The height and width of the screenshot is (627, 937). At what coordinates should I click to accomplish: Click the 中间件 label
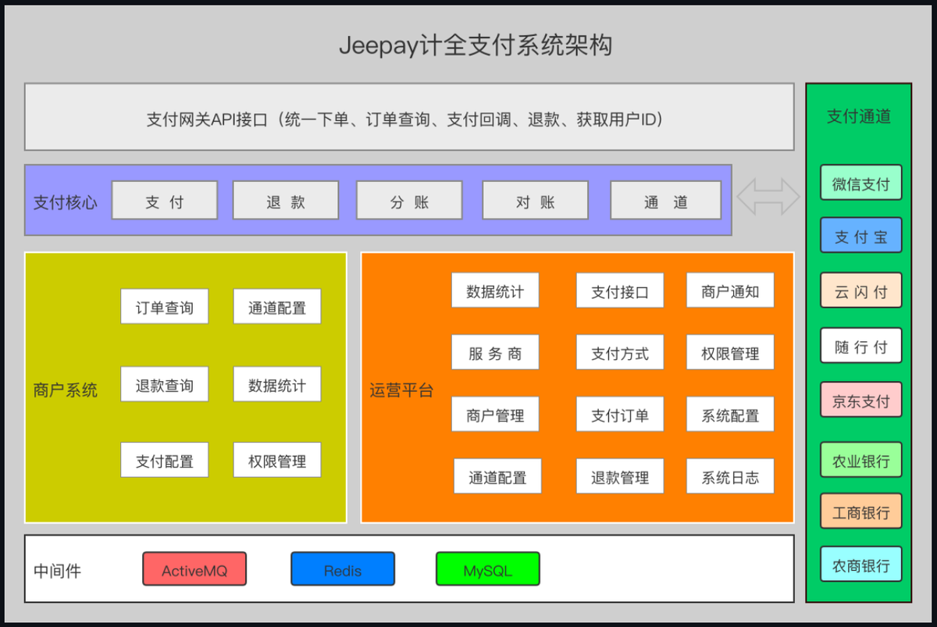57,570
